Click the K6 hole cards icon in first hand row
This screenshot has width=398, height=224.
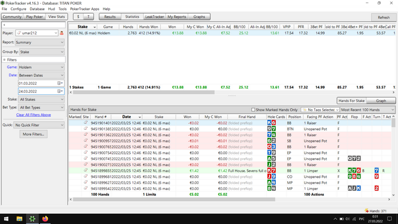[271, 123]
